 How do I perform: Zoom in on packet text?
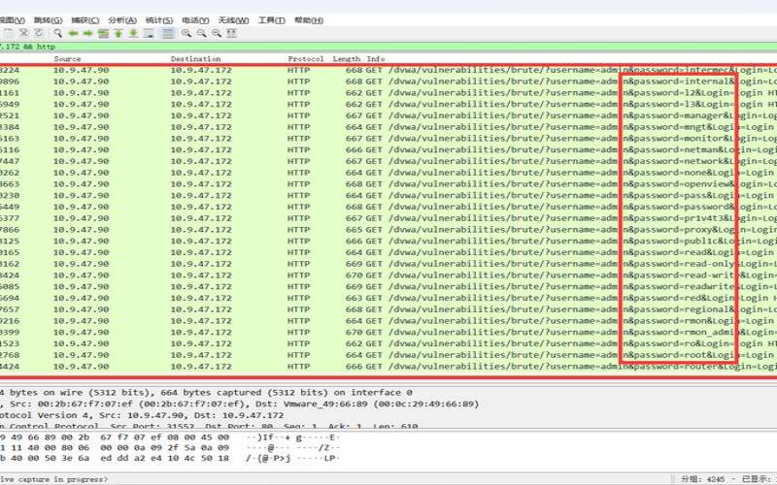click(x=186, y=33)
